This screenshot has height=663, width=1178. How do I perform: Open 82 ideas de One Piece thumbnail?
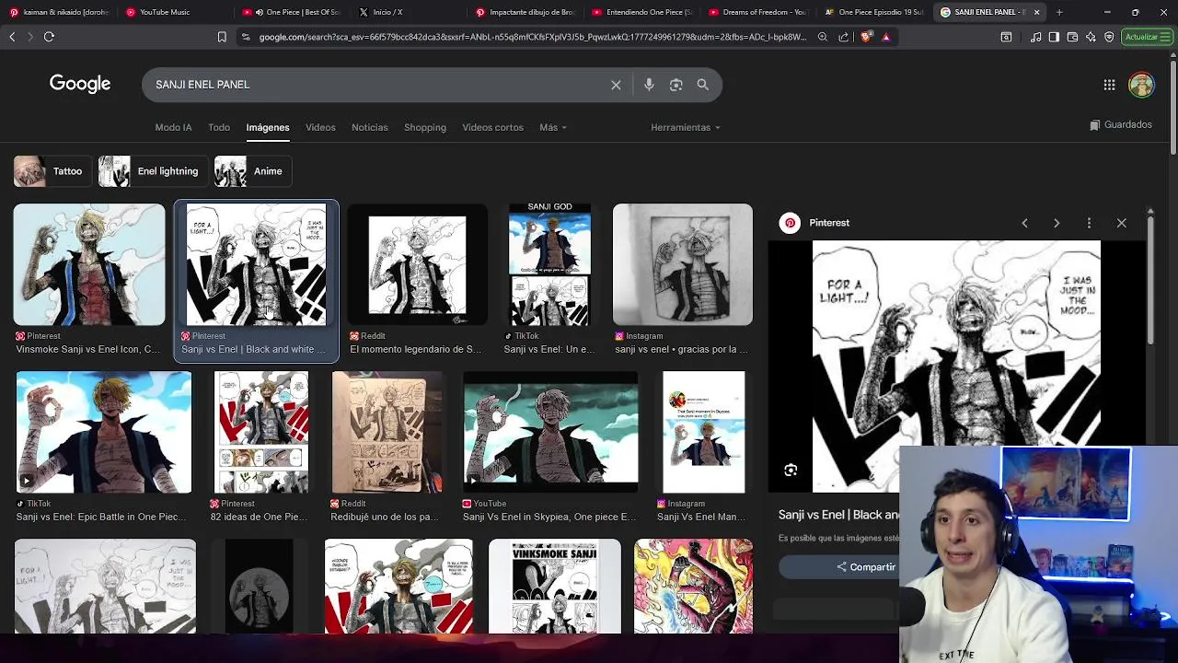click(x=261, y=432)
